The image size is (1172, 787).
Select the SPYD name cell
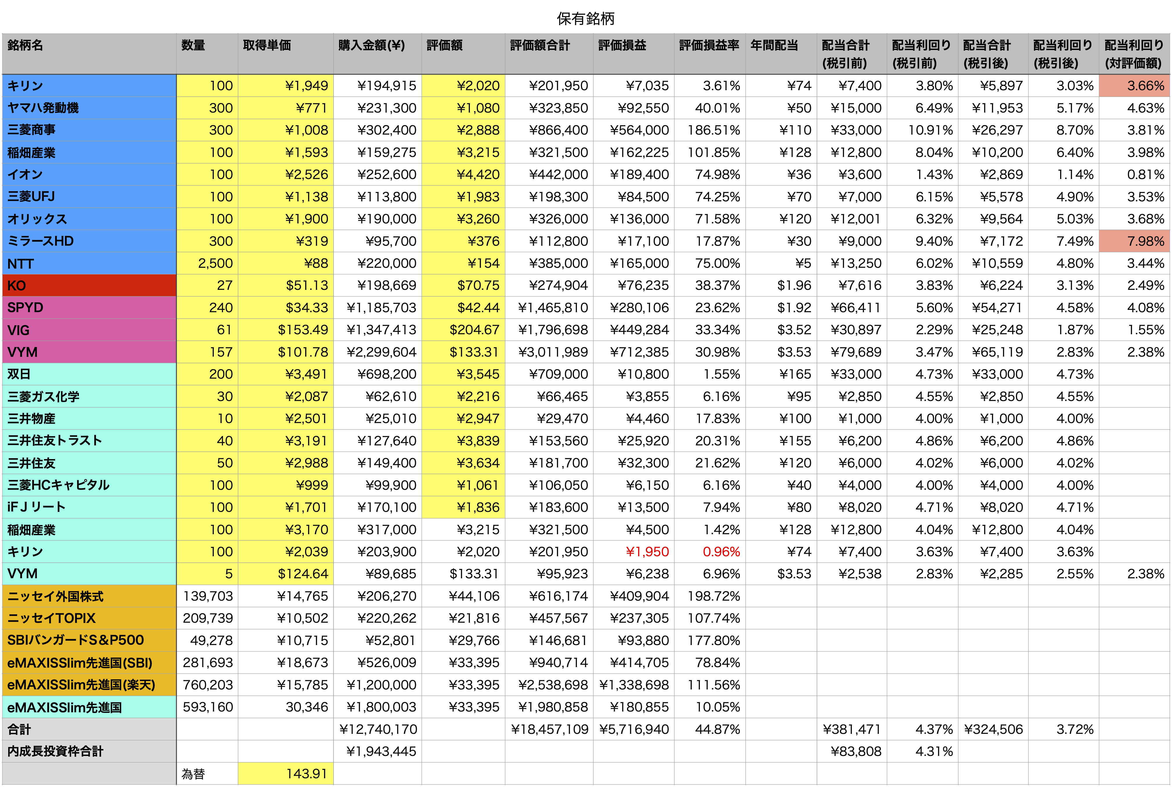[89, 308]
